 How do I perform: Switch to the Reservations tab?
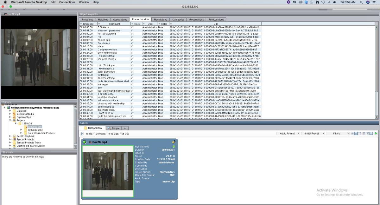(x=196, y=20)
